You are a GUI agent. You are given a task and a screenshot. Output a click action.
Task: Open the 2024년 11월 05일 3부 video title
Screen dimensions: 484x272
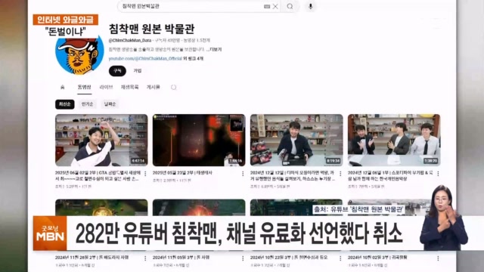(x=181, y=257)
